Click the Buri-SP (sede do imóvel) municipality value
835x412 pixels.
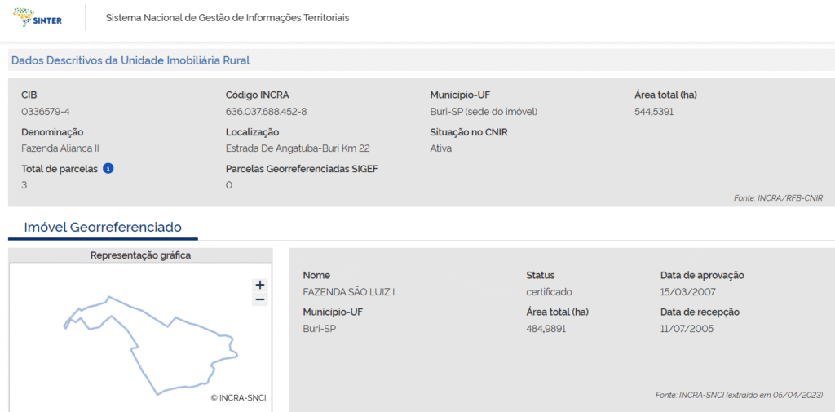(484, 112)
